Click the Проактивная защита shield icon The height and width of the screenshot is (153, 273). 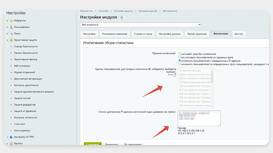tap(11, 40)
